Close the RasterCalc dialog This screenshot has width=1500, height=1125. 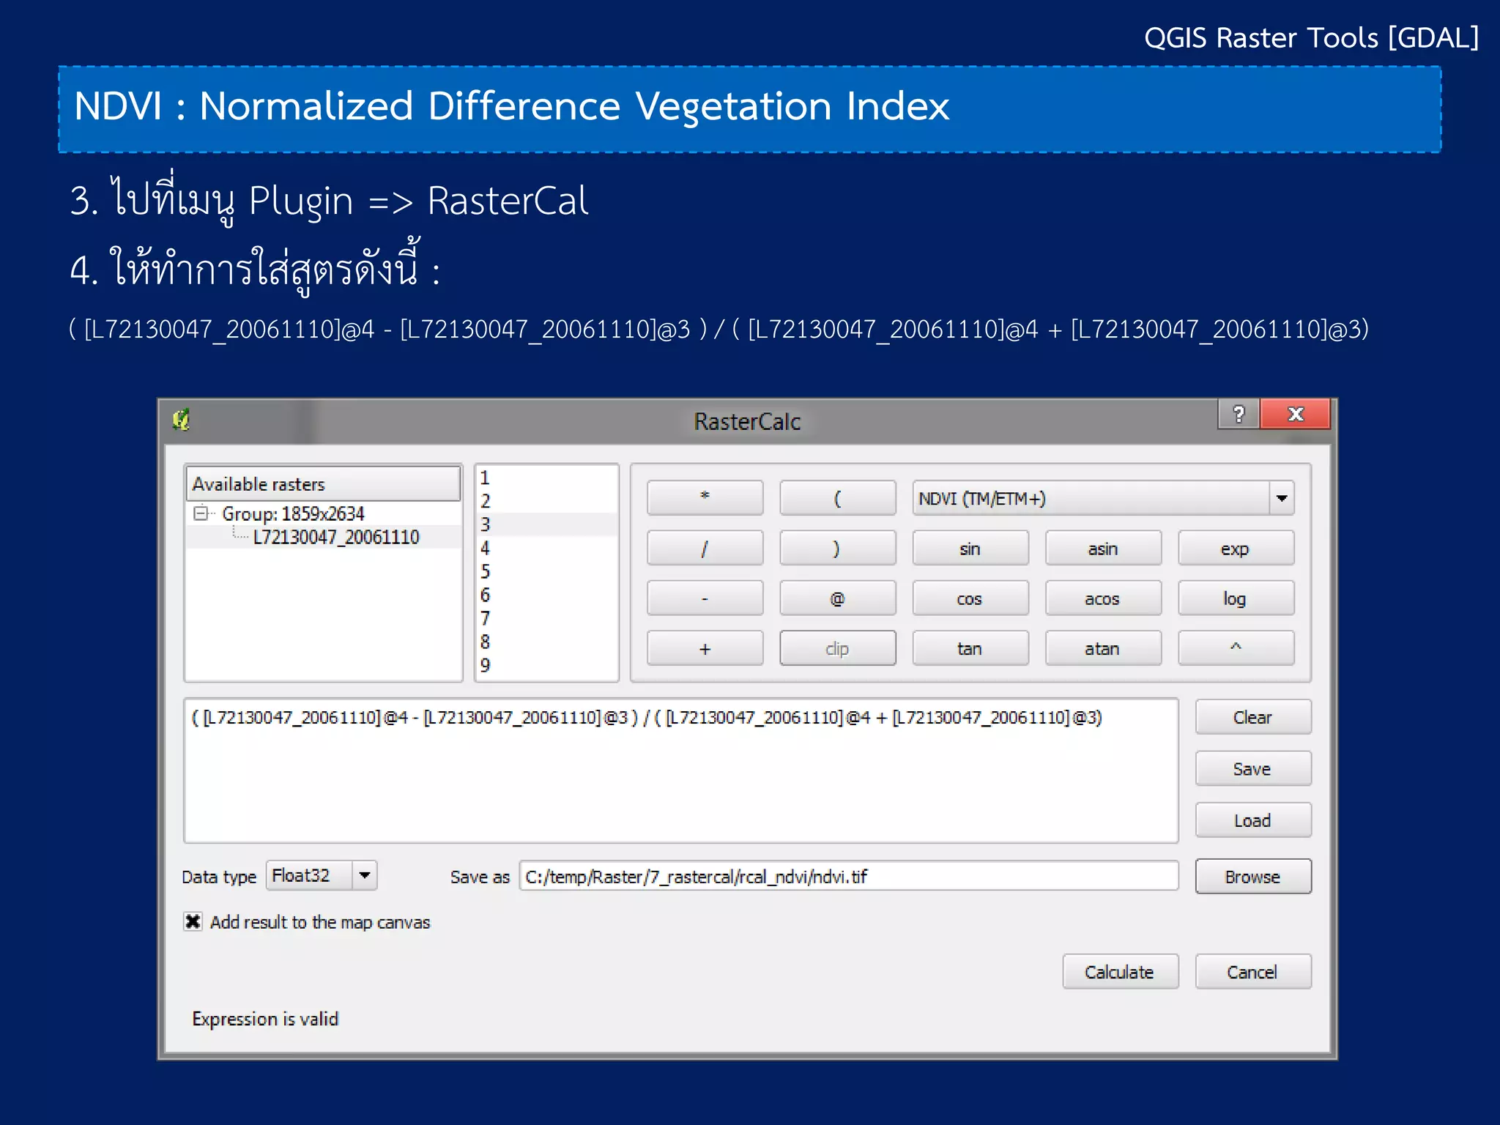tap(1295, 414)
